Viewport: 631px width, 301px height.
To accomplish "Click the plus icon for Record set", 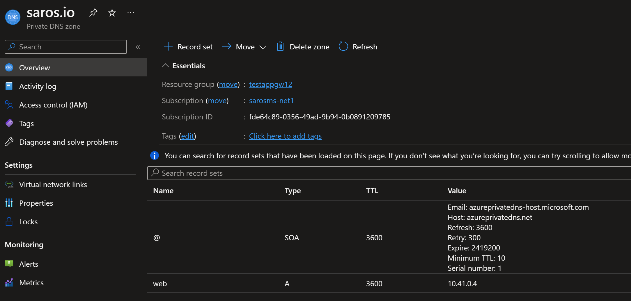I will (168, 46).
